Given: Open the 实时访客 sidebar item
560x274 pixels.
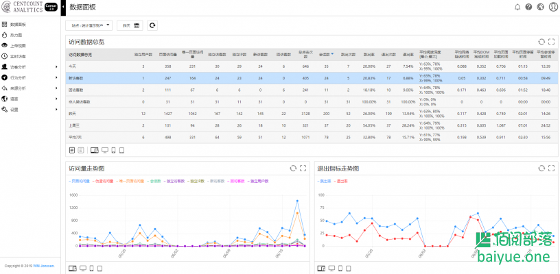Looking at the screenshot, I should pyautogui.click(x=30, y=56).
